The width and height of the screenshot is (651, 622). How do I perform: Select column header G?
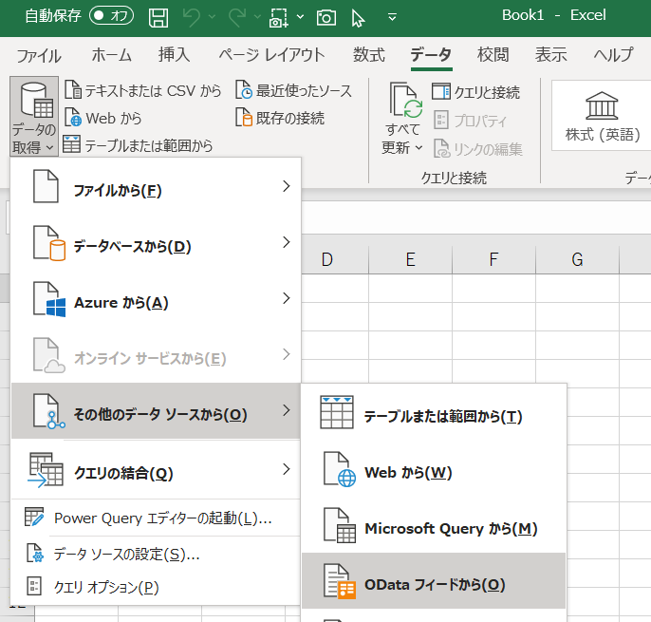pos(578,259)
